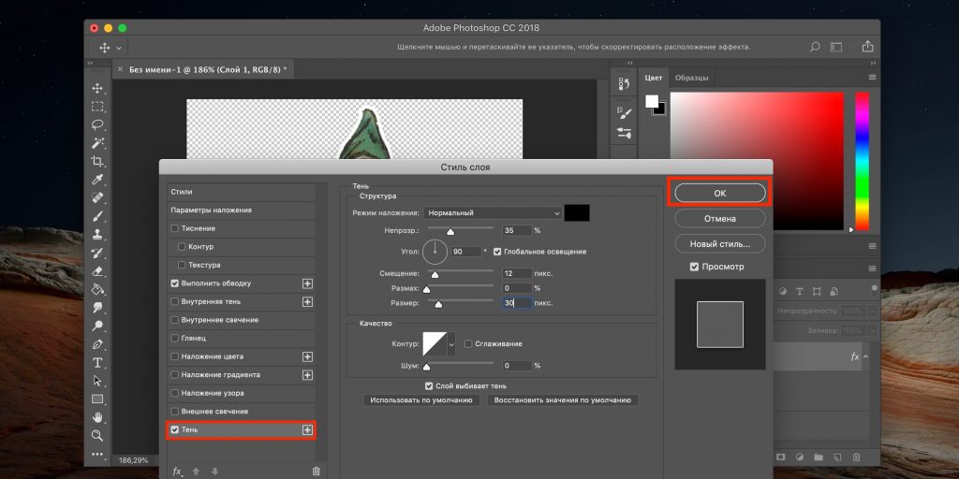Select the Magic Wand tool

[97, 143]
